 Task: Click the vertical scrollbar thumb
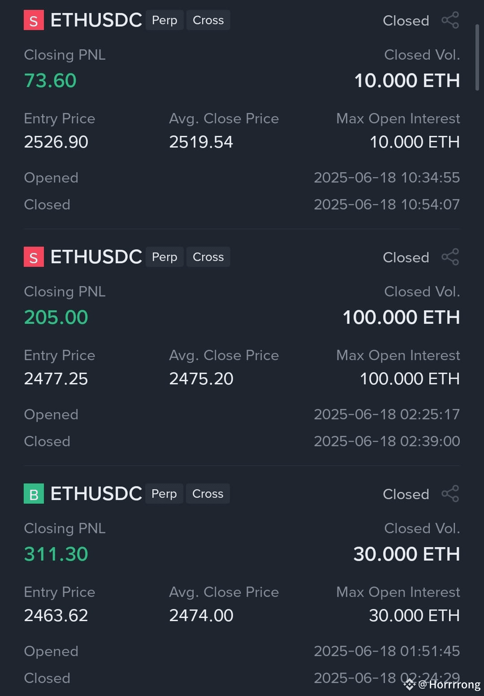(x=477, y=57)
